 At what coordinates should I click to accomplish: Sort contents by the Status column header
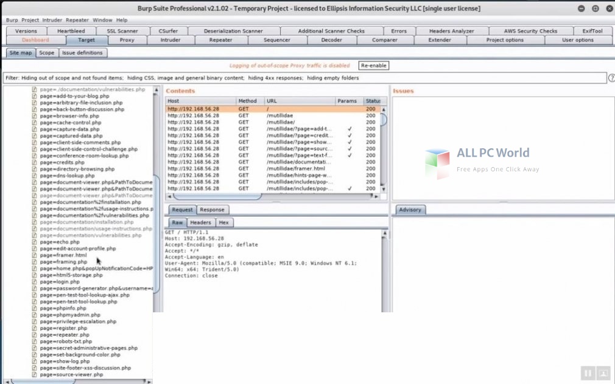[x=372, y=101]
